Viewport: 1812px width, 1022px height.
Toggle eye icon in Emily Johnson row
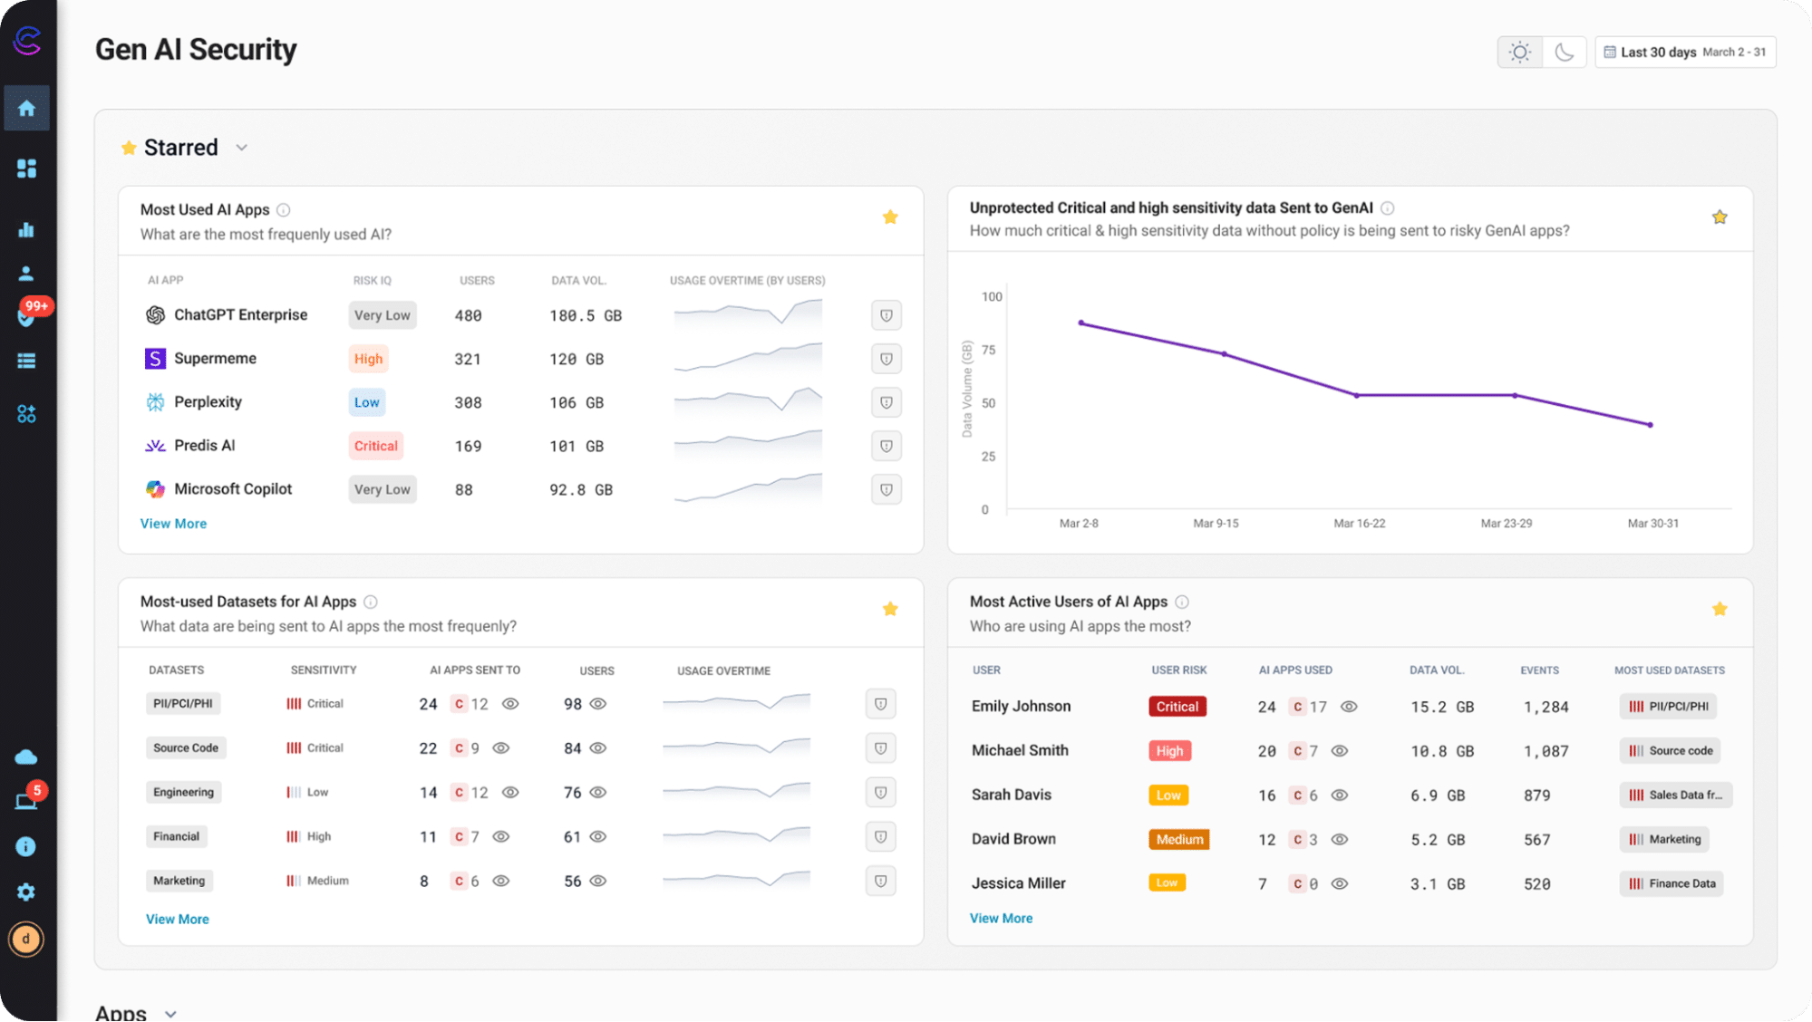pos(1349,707)
